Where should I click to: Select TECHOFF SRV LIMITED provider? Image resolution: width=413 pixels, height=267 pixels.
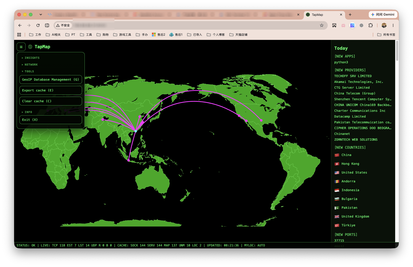[x=353, y=76]
